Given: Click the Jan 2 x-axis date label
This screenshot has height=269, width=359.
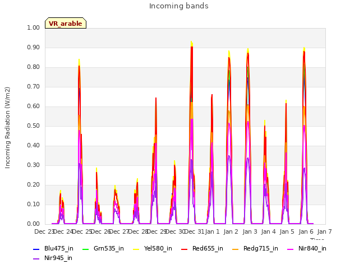Looking at the screenshot, I should 231,231.
